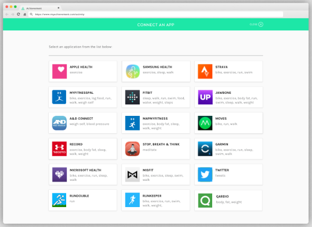Focus the browser URL address field
This screenshot has height=227, width=312.
click(x=156, y=14)
